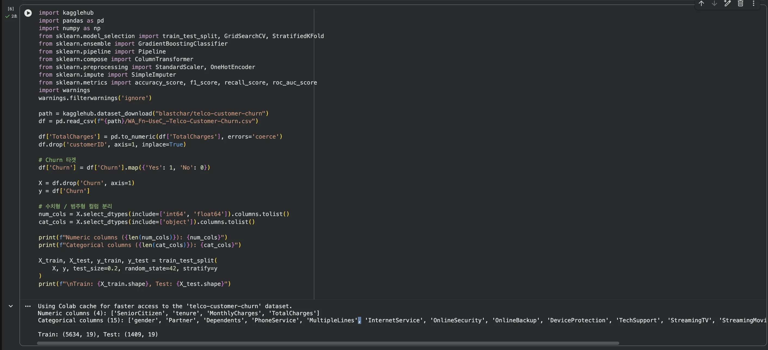The height and width of the screenshot is (350, 768).
Task: Move cell up with the arrow icon
Action: (701, 4)
